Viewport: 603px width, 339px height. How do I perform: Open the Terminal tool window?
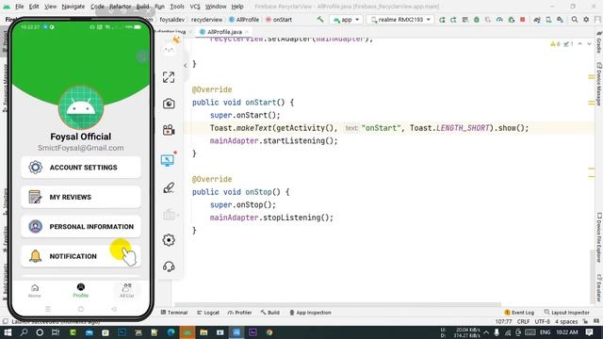pos(174,313)
